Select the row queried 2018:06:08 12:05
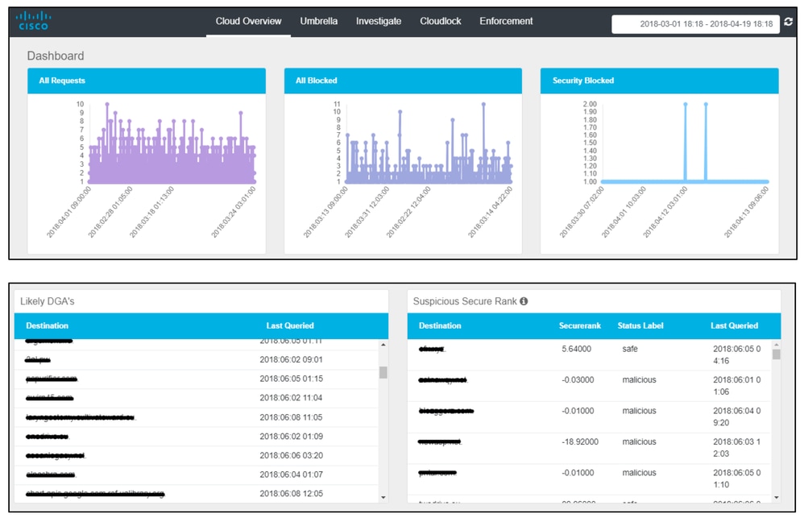The image size is (804, 522). point(197,494)
